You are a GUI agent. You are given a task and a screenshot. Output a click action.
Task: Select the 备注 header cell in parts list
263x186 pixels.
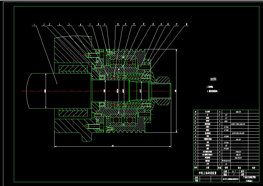[239, 168]
